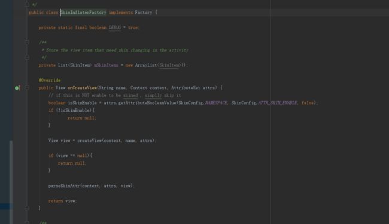Click the true value of DEBUG

[x=133, y=28]
